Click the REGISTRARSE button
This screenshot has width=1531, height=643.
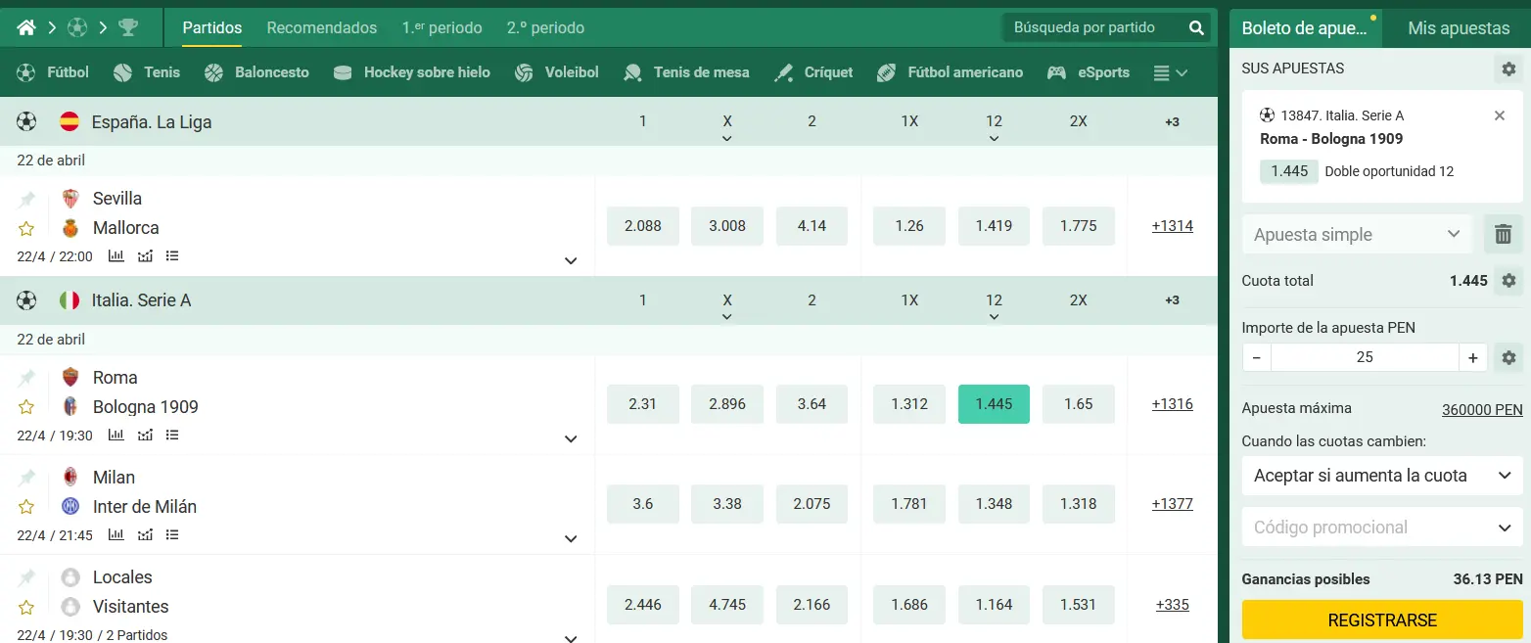[1381, 620]
